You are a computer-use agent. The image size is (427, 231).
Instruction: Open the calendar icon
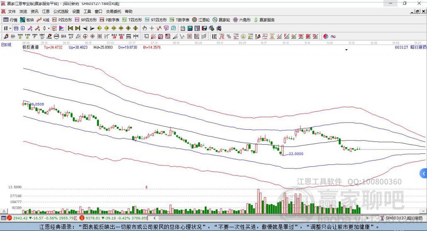pyautogui.click(x=183, y=28)
